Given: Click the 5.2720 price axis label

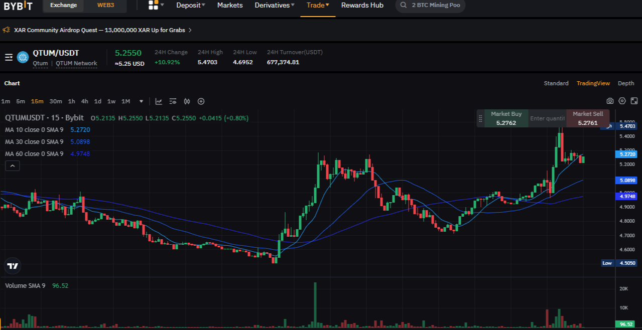Looking at the screenshot, I should (x=627, y=154).
